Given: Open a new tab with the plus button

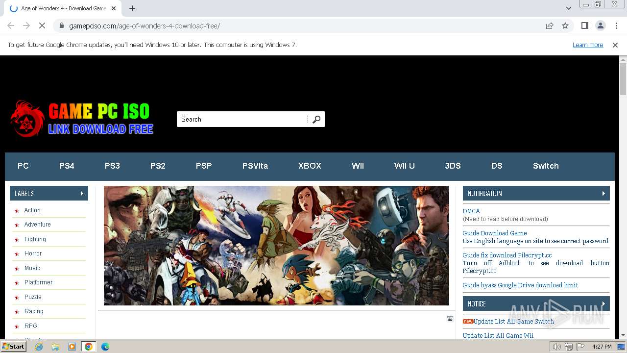Looking at the screenshot, I should 132,8.
